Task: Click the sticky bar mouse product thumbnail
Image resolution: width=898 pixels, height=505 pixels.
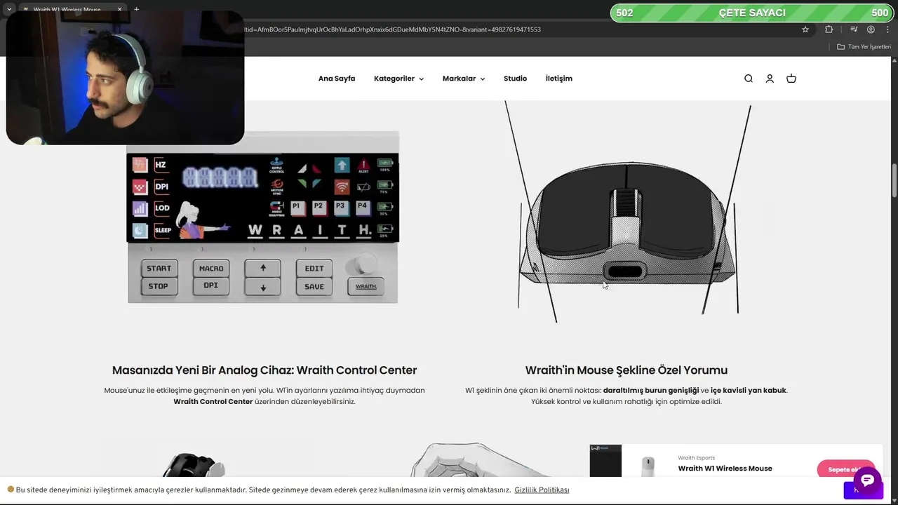Action: (x=648, y=466)
